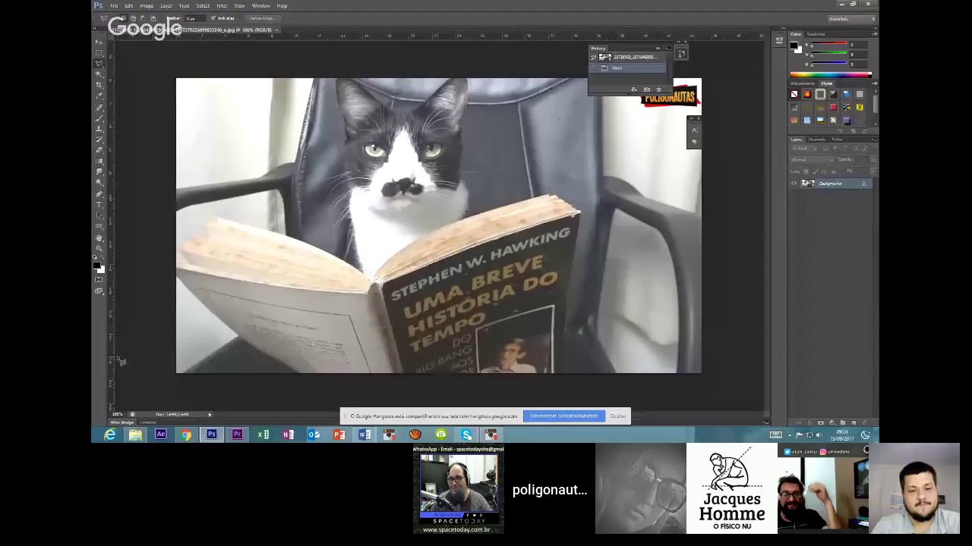Open the Character panel icon
This screenshot has height=546, width=972.
click(x=694, y=130)
